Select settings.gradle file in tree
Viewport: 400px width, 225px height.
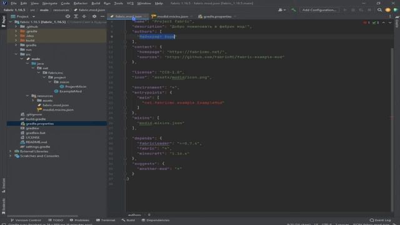click(x=38, y=147)
